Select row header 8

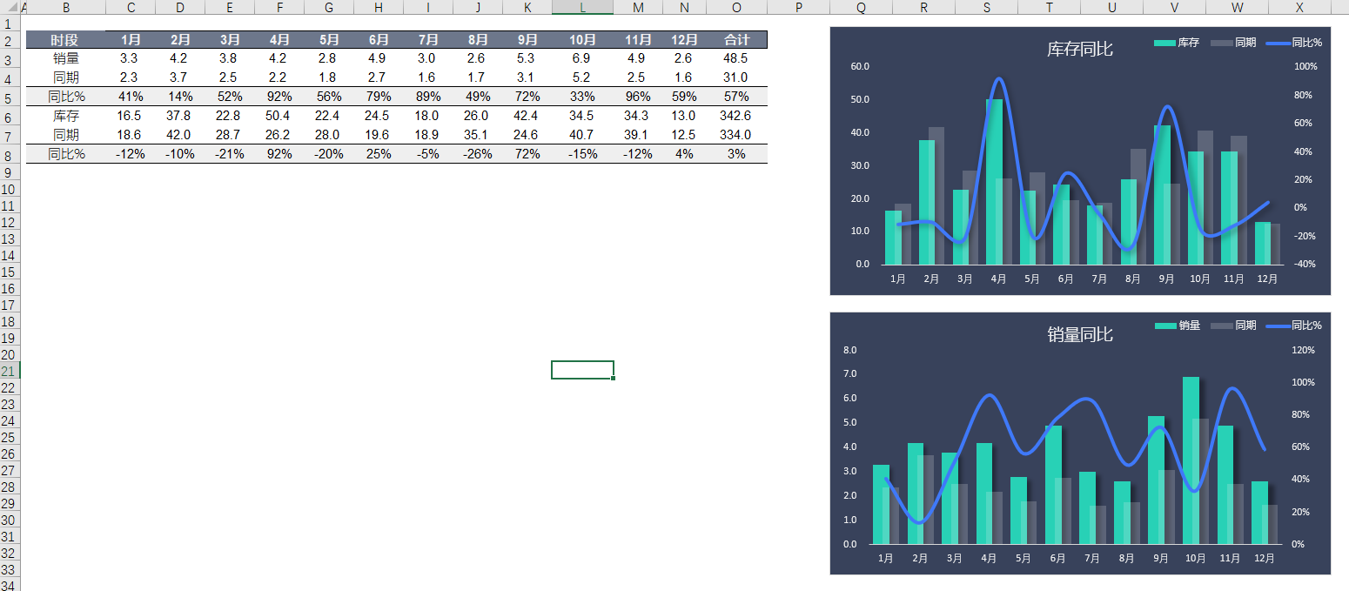coord(9,155)
